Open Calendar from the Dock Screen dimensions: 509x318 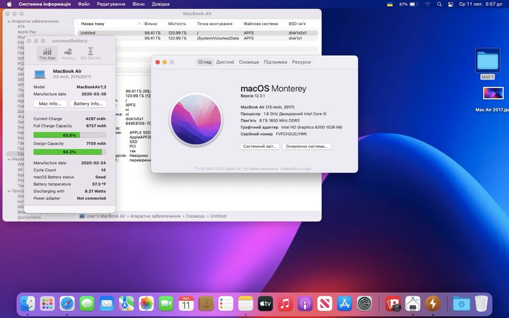[x=186, y=304]
